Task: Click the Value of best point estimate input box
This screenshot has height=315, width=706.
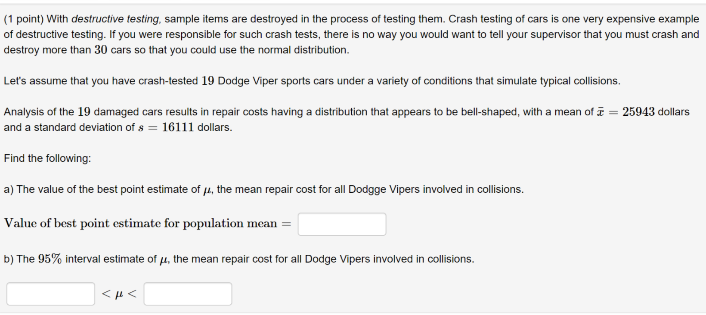Action: tap(342, 223)
